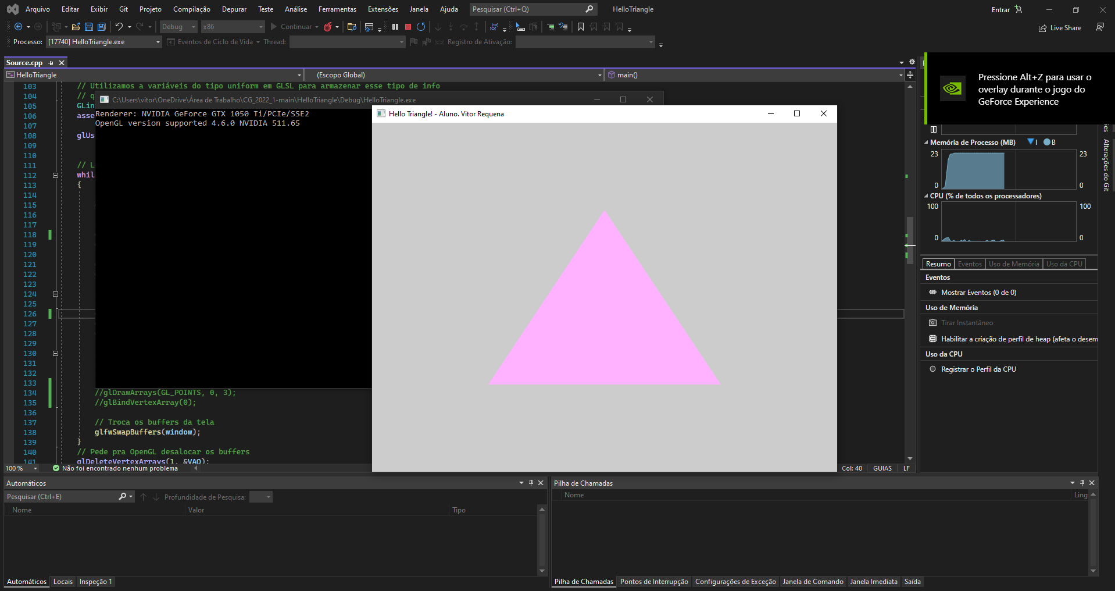
Task: Click the Navigate Backward arrow in toolbar
Action: (x=18, y=27)
